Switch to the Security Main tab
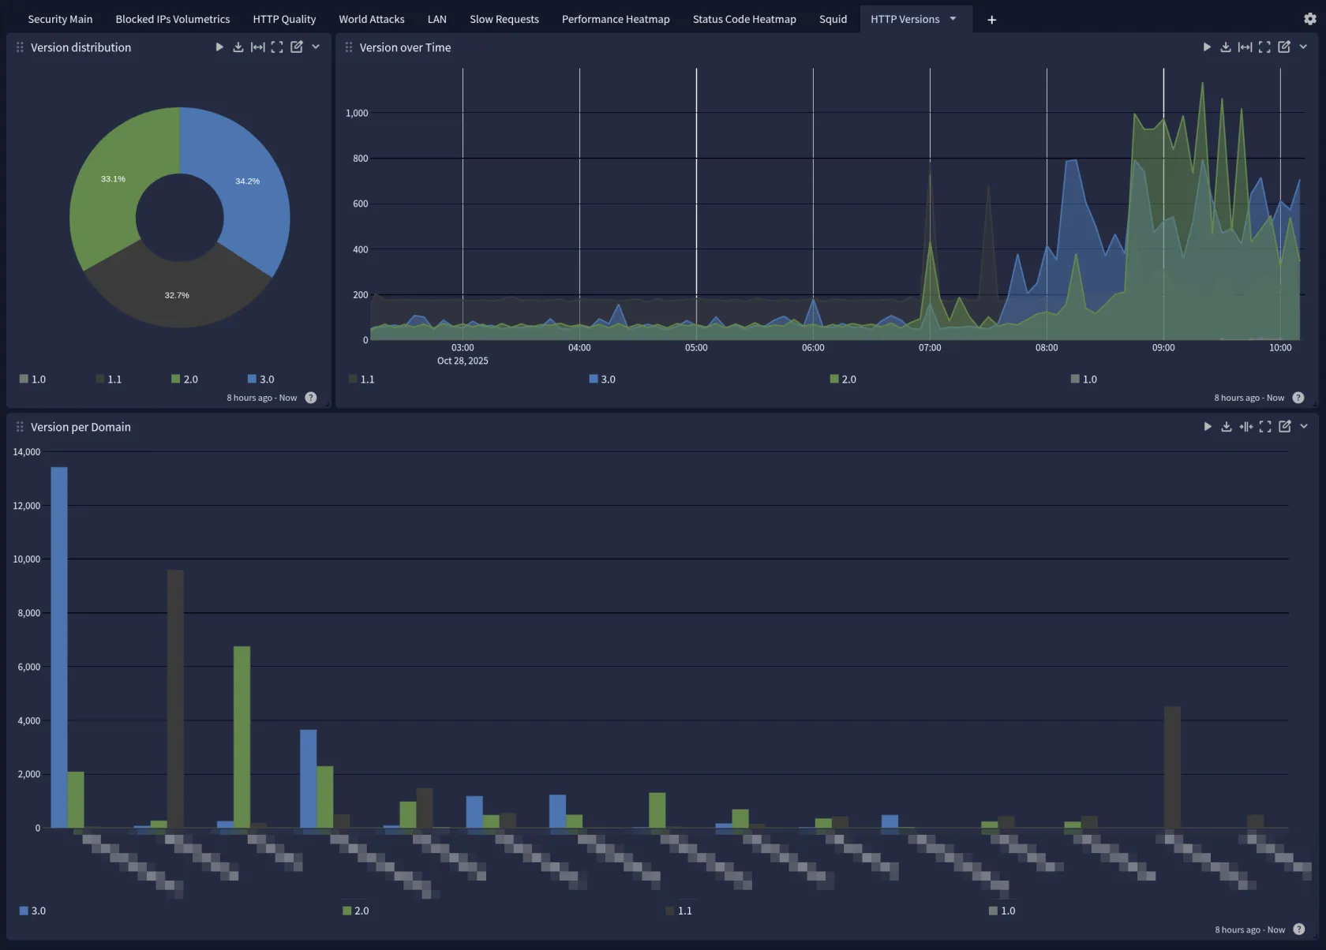 coord(60,19)
